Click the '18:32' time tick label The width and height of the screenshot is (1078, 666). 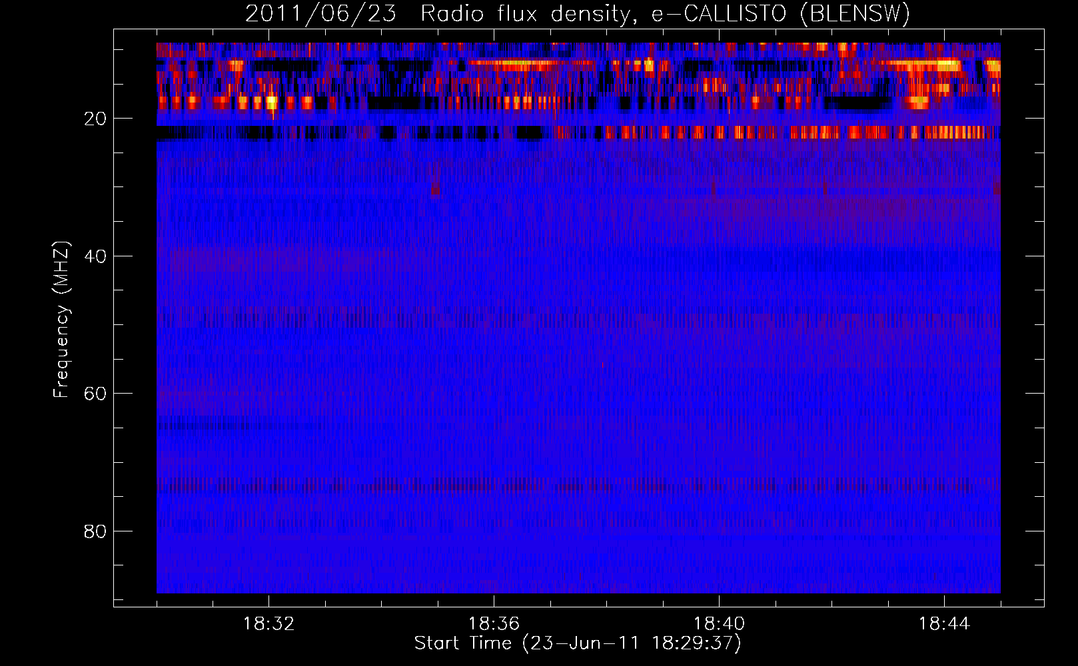(269, 624)
